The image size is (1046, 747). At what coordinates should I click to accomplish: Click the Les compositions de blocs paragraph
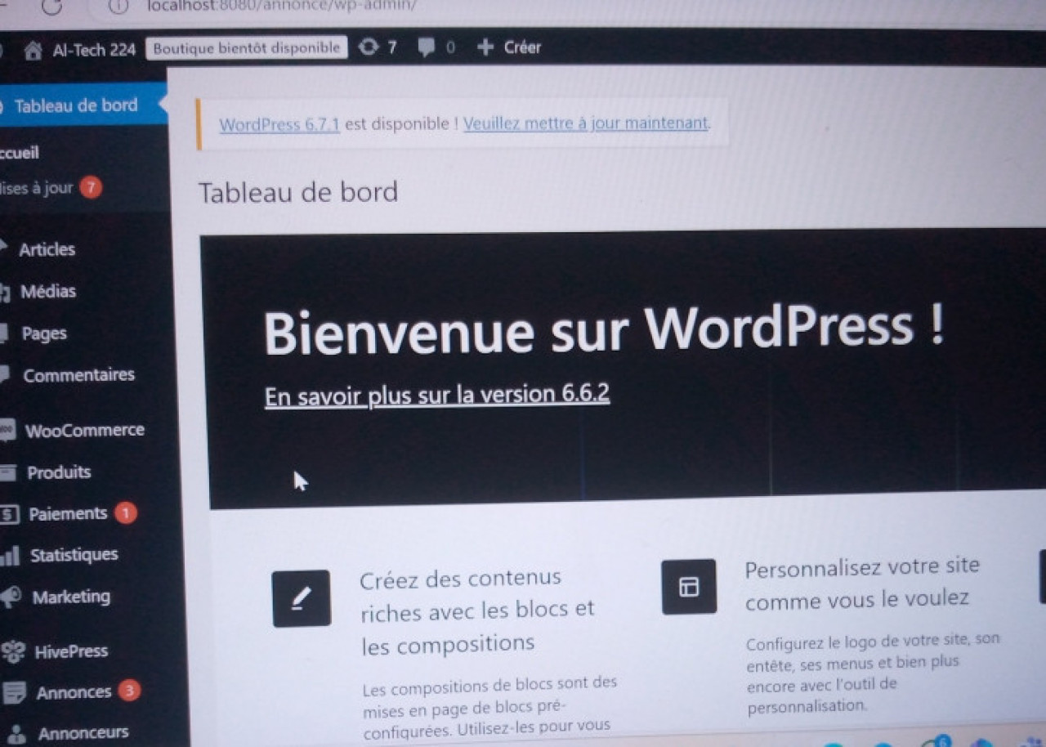tap(489, 707)
